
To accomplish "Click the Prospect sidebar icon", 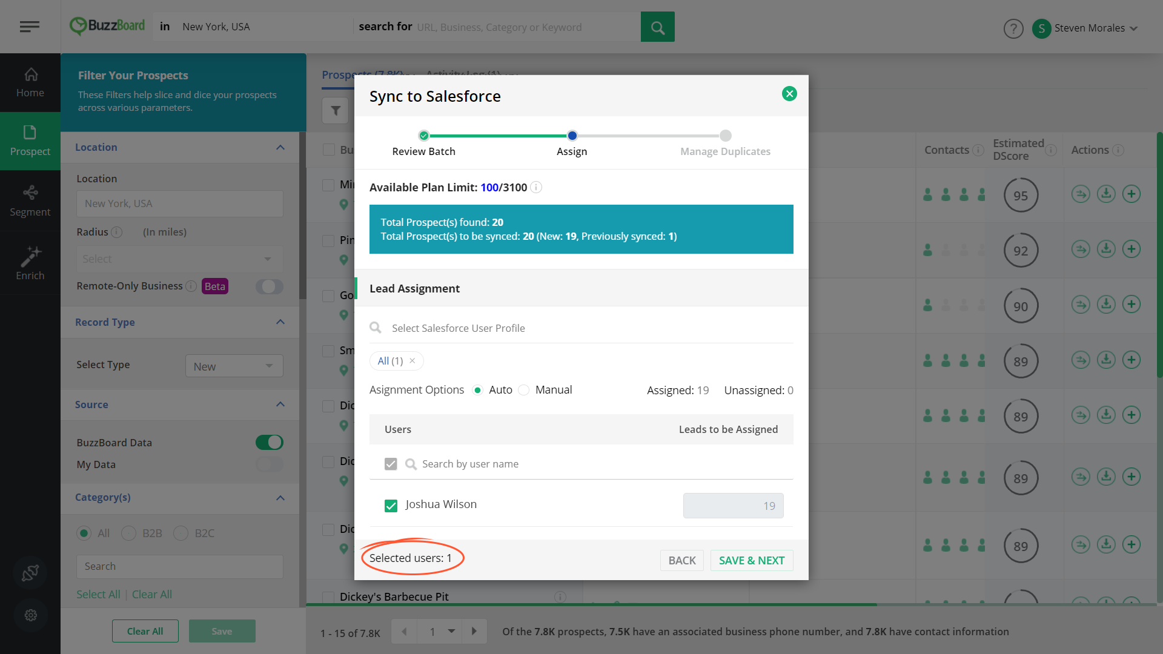I will (30, 140).
